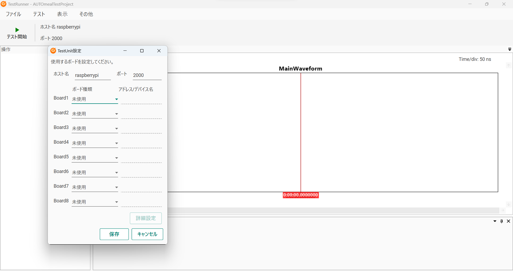Image resolution: width=513 pixels, height=271 pixels.
Task: Open the 表示 menu
Action: (x=62, y=14)
